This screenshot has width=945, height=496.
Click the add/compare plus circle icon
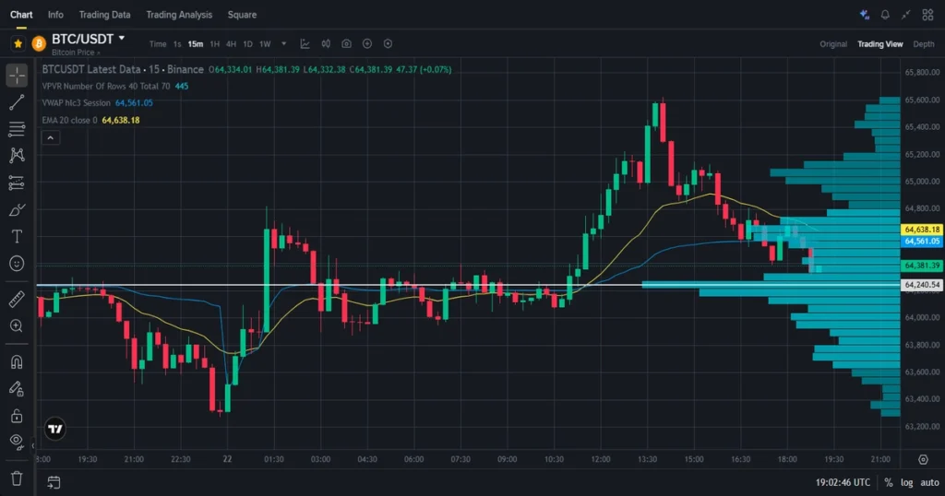[x=367, y=43]
